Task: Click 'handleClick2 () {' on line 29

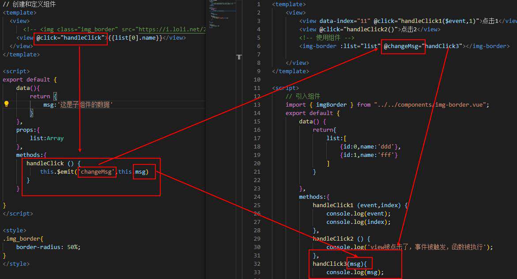Action: 342,238
